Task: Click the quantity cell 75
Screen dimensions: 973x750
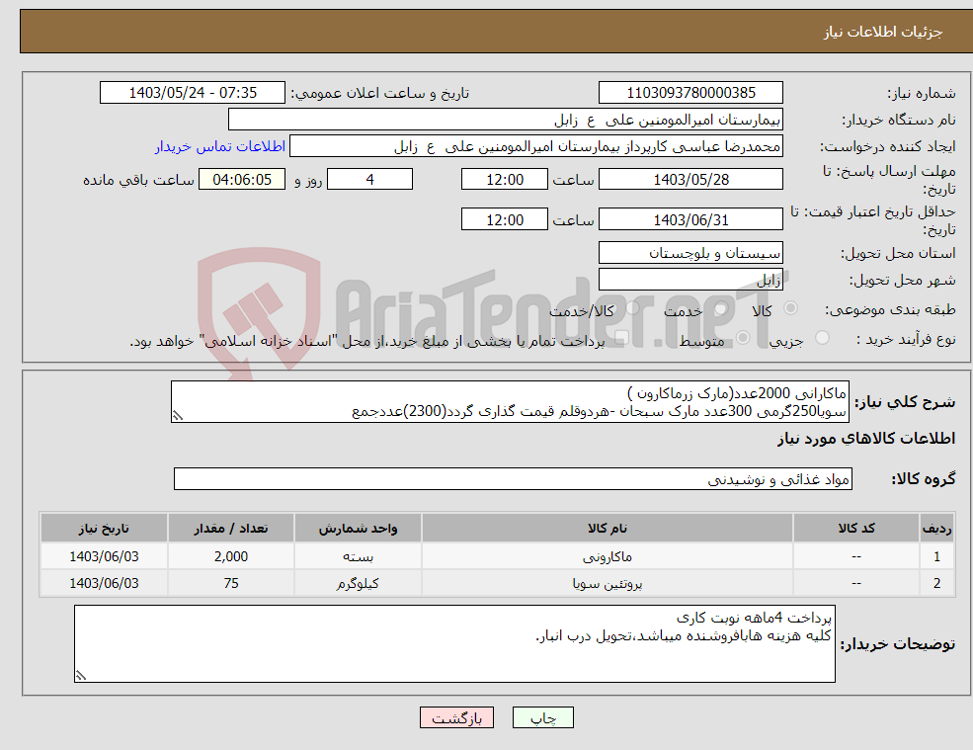Action: coord(231,583)
